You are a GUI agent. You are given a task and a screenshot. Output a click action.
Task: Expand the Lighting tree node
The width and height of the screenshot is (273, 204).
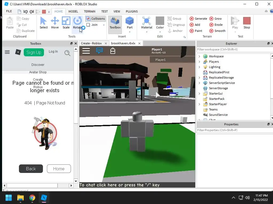coord(199,67)
